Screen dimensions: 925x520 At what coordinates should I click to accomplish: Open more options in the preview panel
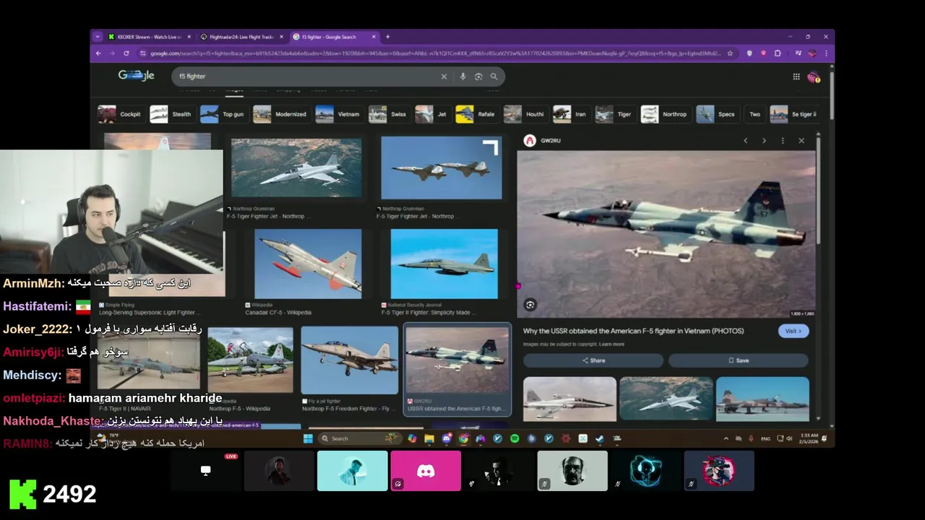click(783, 141)
